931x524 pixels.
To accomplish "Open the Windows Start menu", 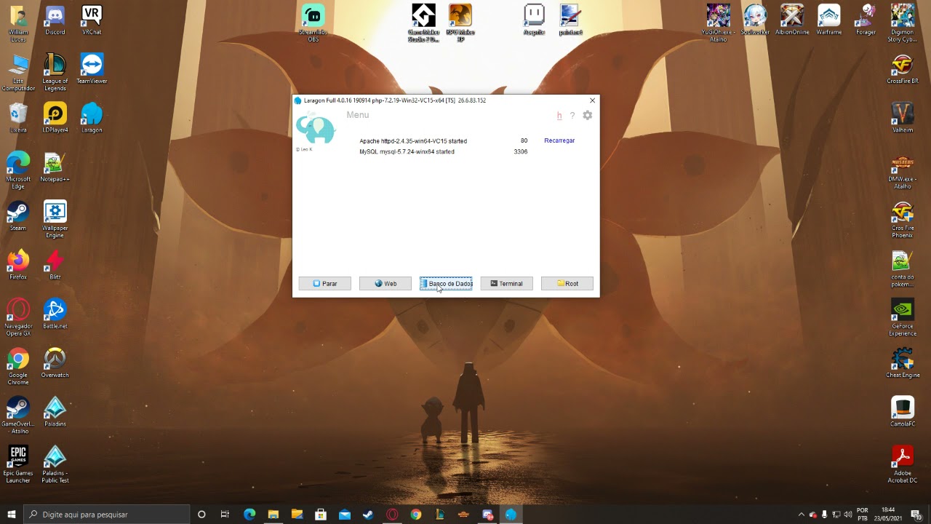I will (12, 515).
